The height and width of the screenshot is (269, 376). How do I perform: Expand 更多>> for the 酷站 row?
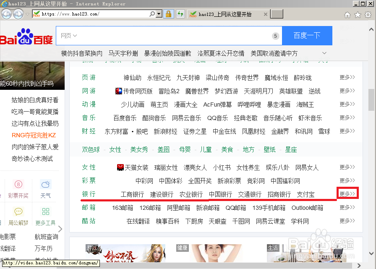point(347,221)
